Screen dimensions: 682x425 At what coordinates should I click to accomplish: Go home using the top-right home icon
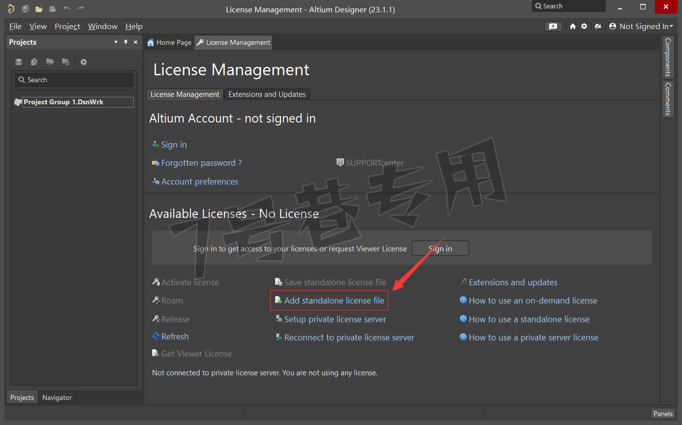573,27
